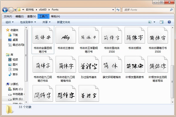Open the change view options dropdown arrow
176x117 pixels.
pyautogui.click(x=154, y=22)
